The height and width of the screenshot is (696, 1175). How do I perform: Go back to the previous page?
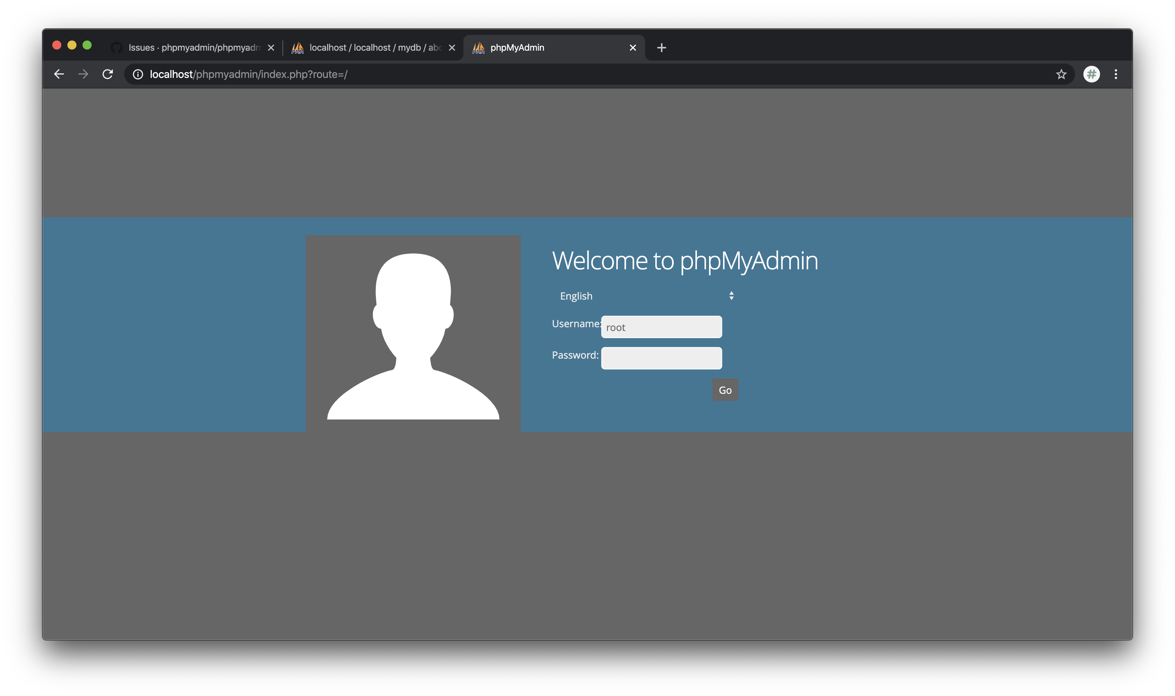tap(59, 74)
